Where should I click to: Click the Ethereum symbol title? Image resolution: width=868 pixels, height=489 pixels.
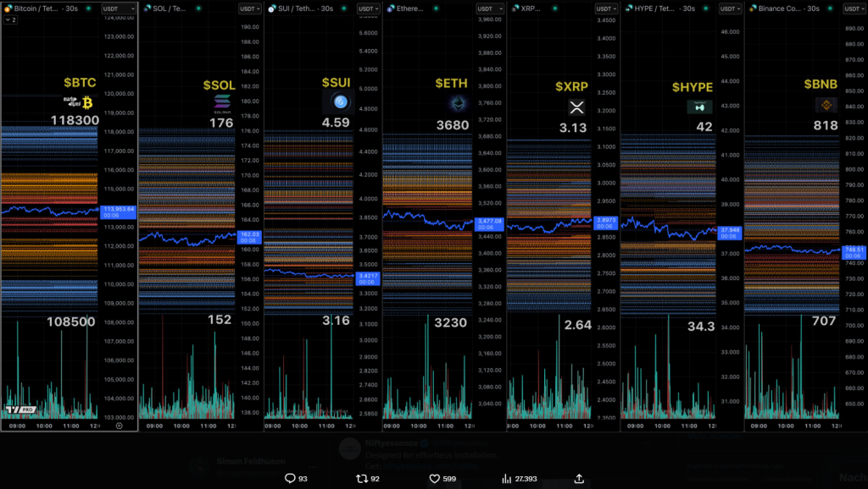coord(410,8)
